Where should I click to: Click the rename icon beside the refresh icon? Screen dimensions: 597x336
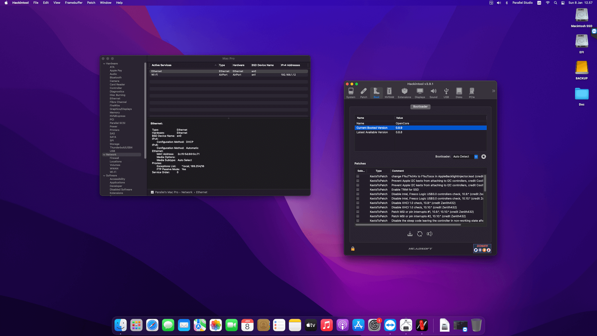[429, 234]
